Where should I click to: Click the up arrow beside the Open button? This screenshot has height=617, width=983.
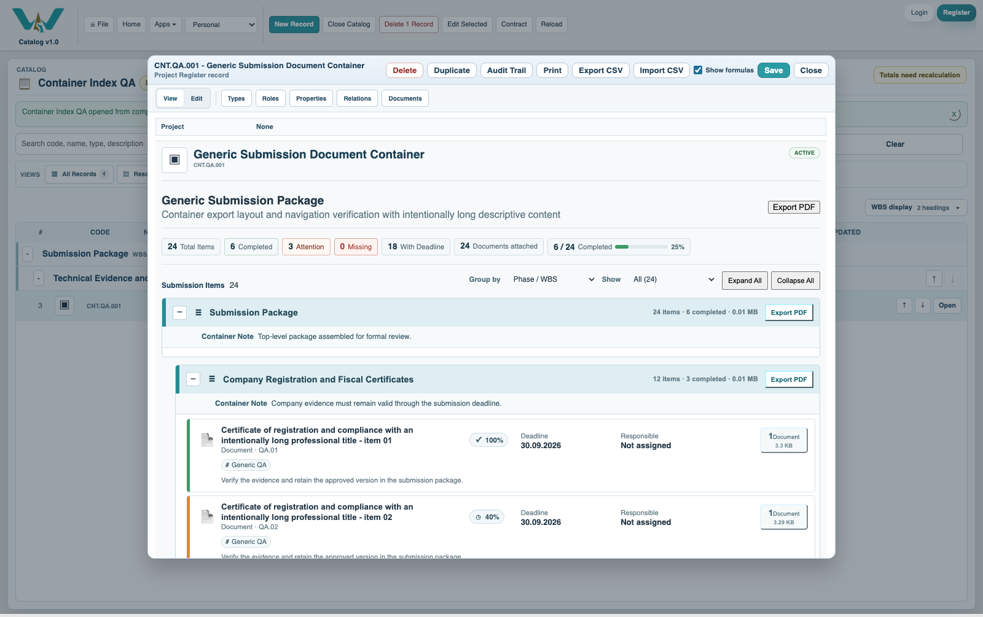pos(904,305)
